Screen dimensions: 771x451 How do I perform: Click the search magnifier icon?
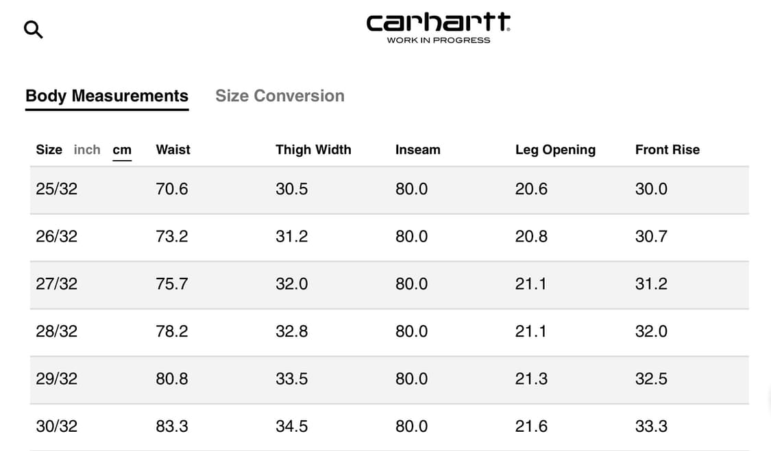[x=33, y=29]
